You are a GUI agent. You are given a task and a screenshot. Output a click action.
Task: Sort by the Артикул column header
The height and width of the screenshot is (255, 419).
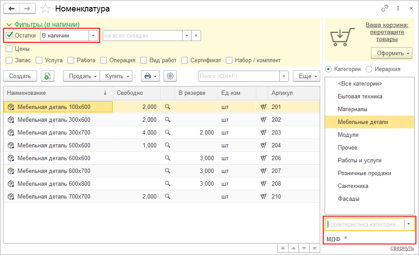click(x=294, y=93)
